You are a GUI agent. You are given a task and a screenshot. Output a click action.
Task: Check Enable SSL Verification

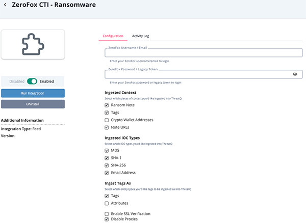pyautogui.click(x=107, y=214)
